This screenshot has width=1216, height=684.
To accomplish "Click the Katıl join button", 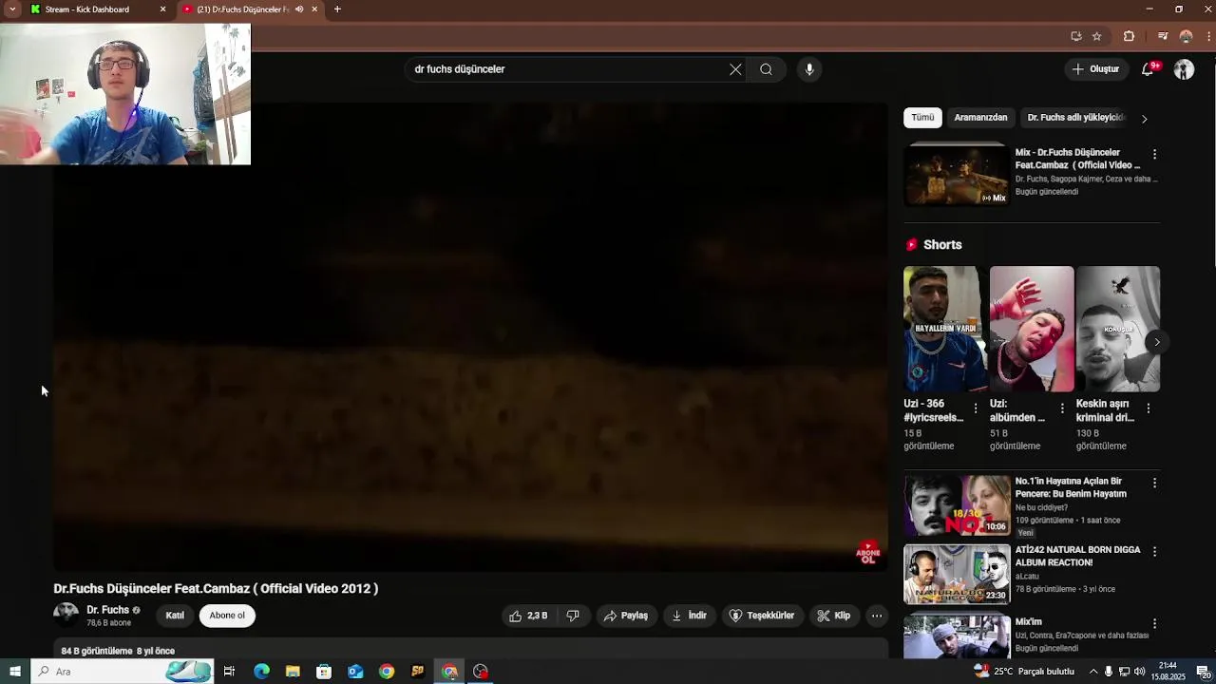I will [x=175, y=616].
